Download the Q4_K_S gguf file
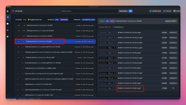The image size is (186, 105). [173, 58]
